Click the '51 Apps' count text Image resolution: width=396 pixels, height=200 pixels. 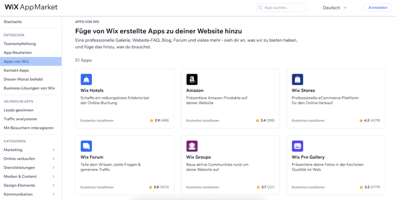(84, 61)
